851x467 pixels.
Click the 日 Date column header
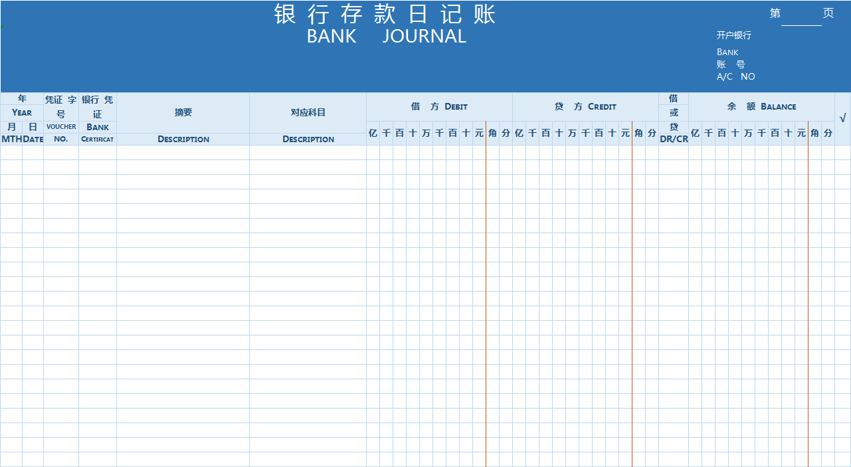click(32, 133)
